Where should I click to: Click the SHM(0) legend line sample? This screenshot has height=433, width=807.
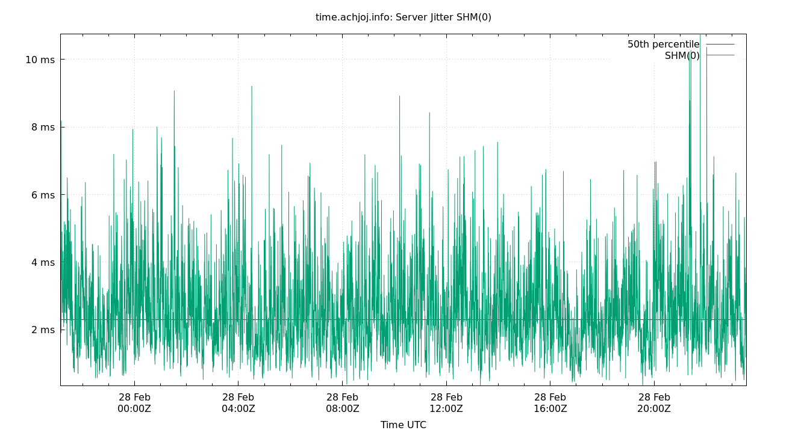coord(721,56)
